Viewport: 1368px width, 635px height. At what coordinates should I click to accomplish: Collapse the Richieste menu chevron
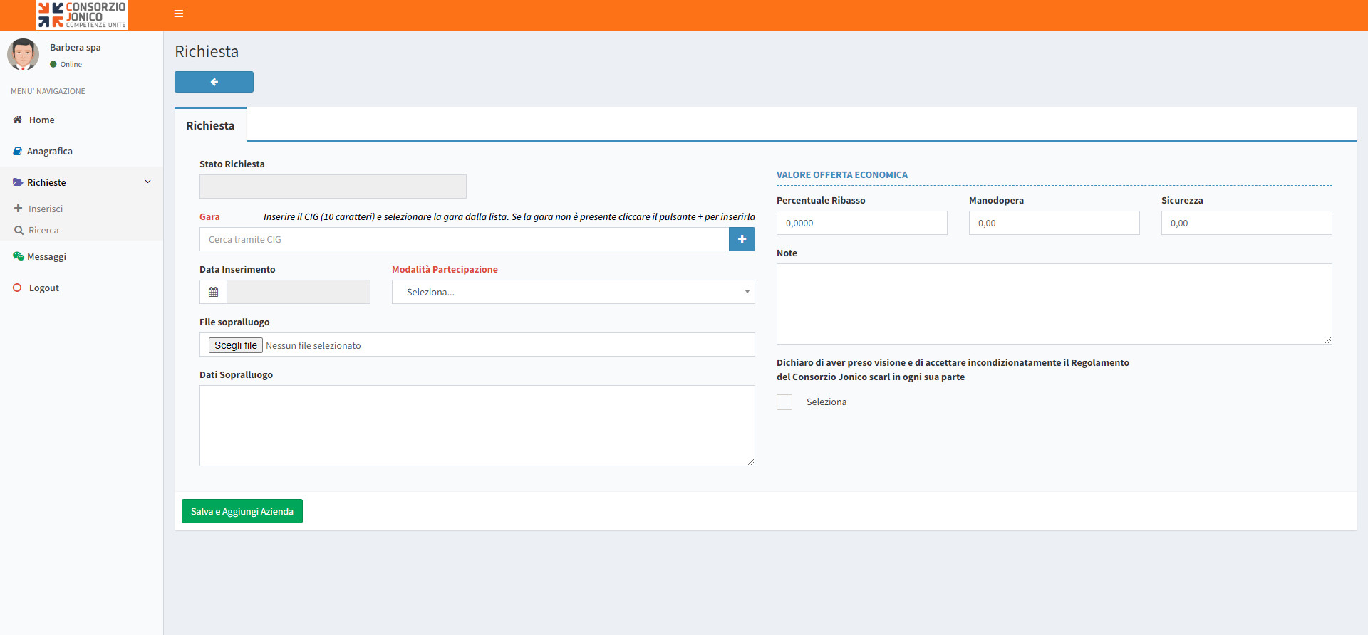coord(148,182)
